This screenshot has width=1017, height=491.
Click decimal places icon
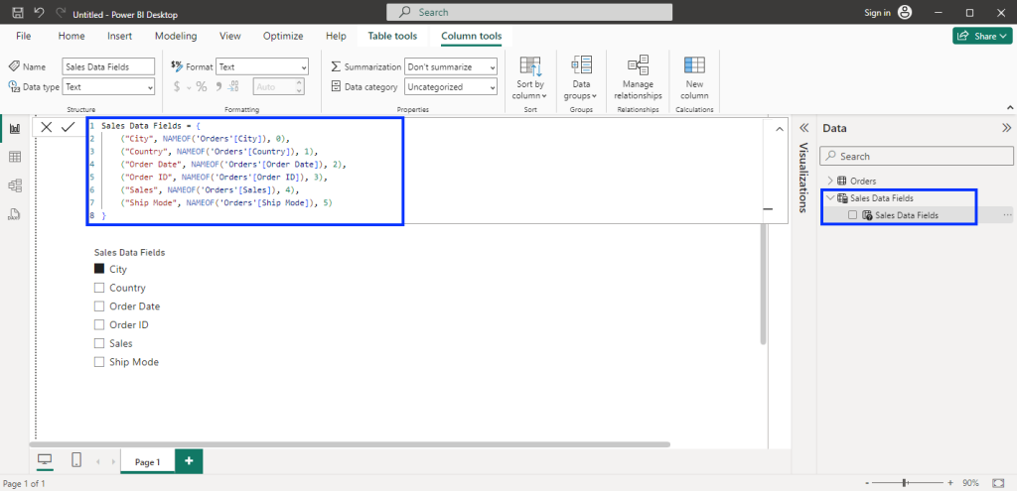[x=234, y=86]
